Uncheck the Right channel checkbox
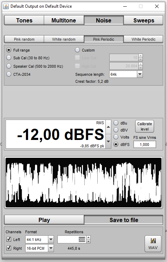The height and width of the screenshot is (262, 167). click(9, 248)
